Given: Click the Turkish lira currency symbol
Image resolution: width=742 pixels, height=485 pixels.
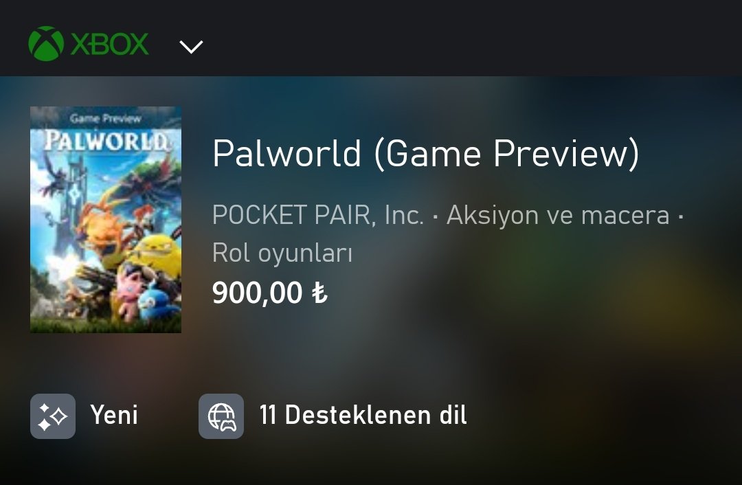Looking at the screenshot, I should tap(319, 293).
